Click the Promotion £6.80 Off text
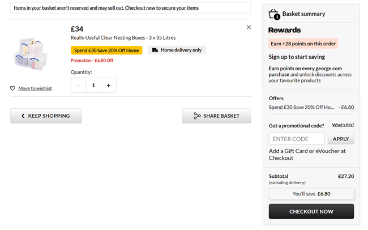The height and width of the screenshot is (230, 368). click(92, 61)
